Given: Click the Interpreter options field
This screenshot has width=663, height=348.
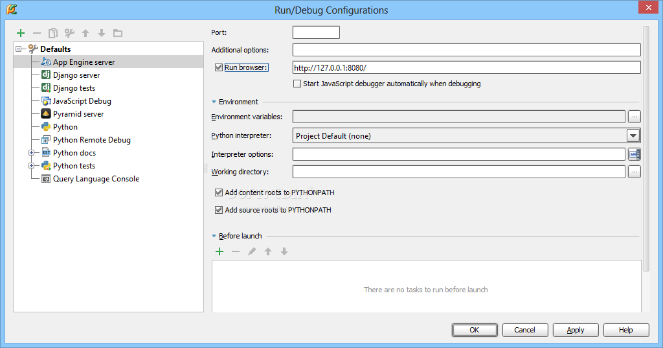Looking at the screenshot, I should [x=459, y=154].
